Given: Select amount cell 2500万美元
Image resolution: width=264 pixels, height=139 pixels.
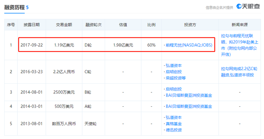Looking at the screenshot, I should (x=64, y=92).
